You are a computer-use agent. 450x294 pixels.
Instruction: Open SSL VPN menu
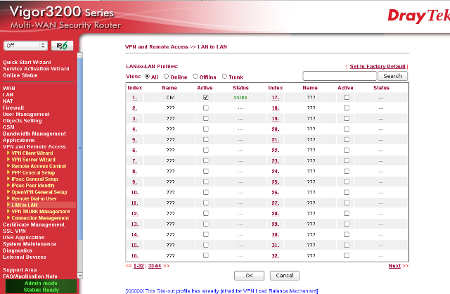(14, 231)
